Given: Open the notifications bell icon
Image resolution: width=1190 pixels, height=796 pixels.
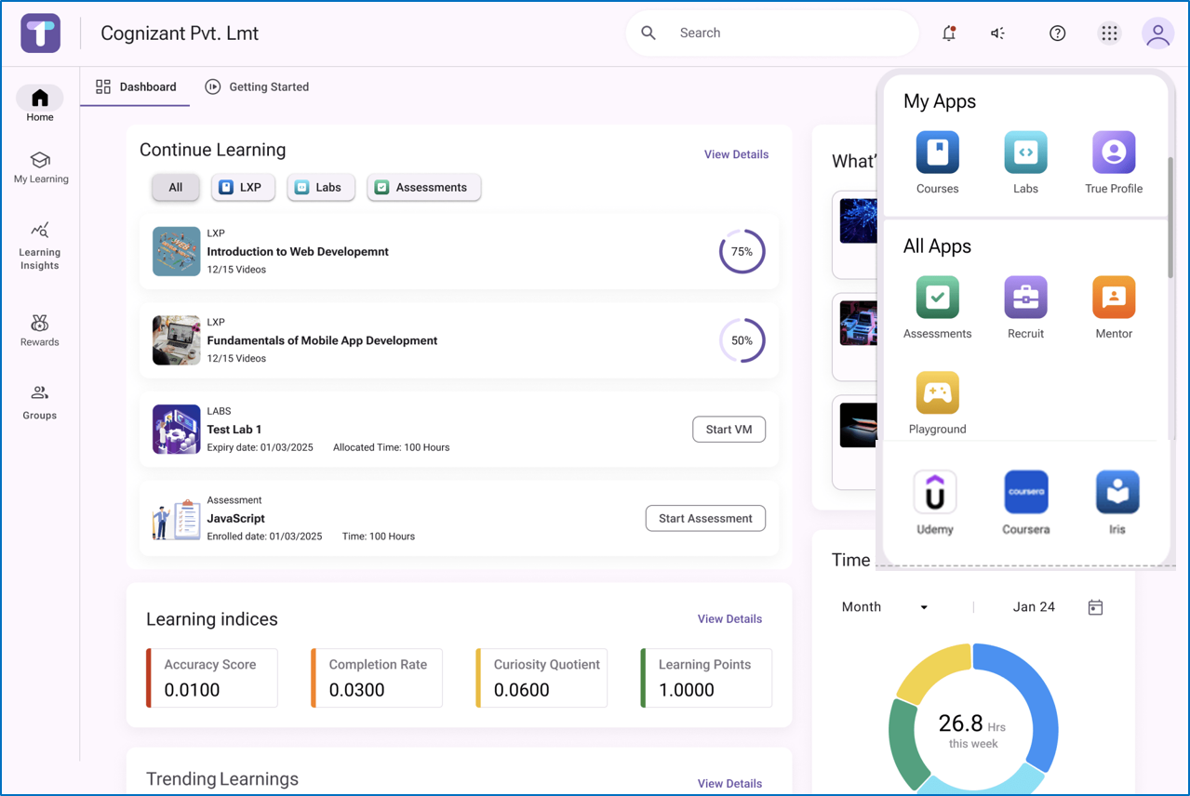Looking at the screenshot, I should pos(949,33).
